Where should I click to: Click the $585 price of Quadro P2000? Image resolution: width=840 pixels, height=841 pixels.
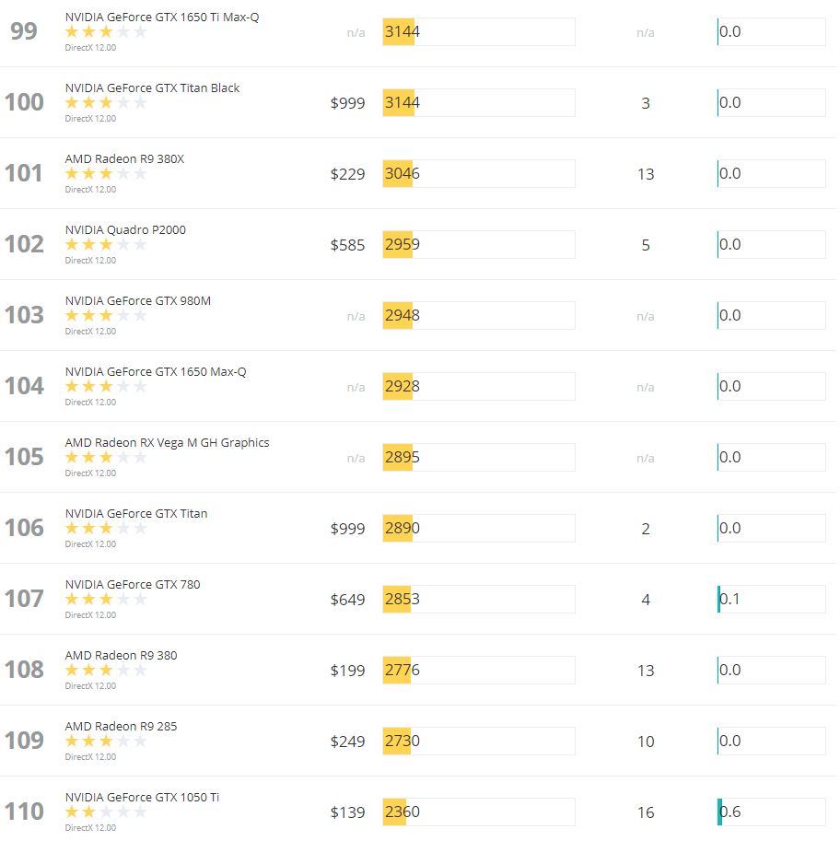click(x=347, y=245)
